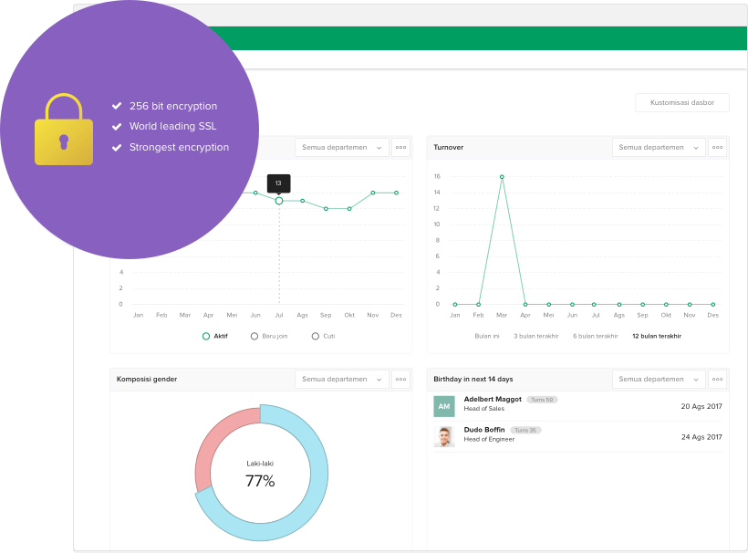Click the Turns 35 badge

pyautogui.click(x=525, y=431)
